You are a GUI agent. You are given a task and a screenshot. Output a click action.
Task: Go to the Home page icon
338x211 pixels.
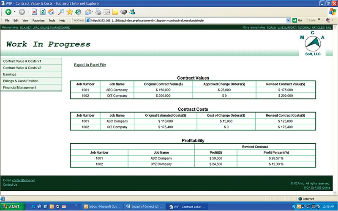[51, 12]
